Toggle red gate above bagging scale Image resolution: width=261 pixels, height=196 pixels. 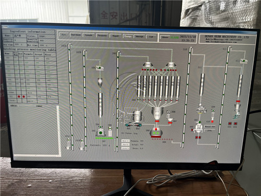[x=239, y=101]
